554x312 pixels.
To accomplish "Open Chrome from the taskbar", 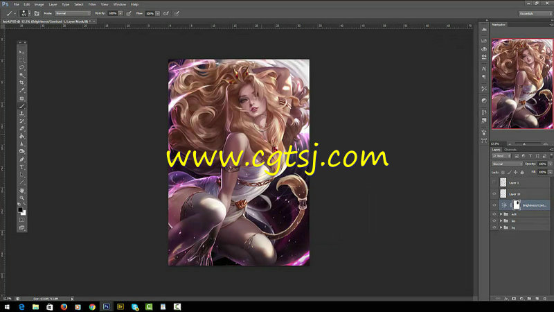I will point(92,306).
